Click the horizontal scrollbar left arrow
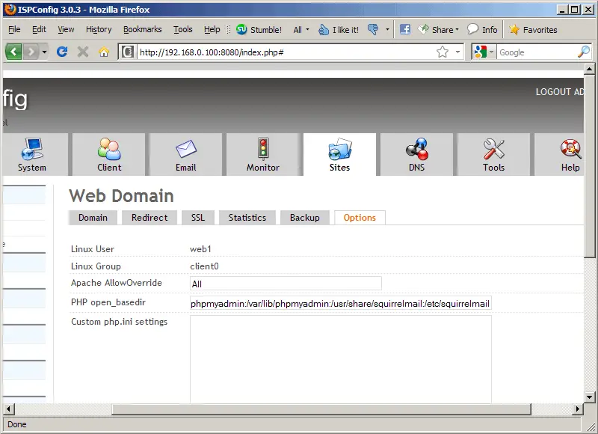This screenshot has height=434, width=598. 9,409
